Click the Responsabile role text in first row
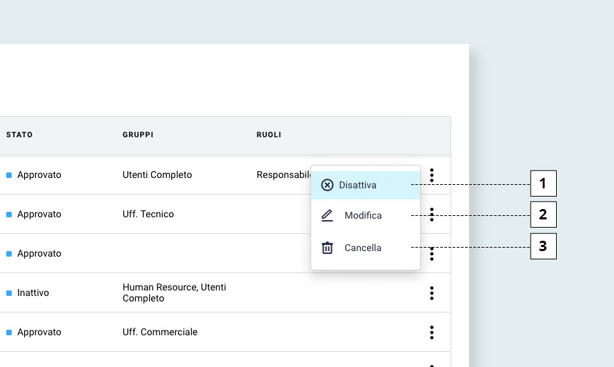Screen dimensions: 614x367 click(283, 175)
